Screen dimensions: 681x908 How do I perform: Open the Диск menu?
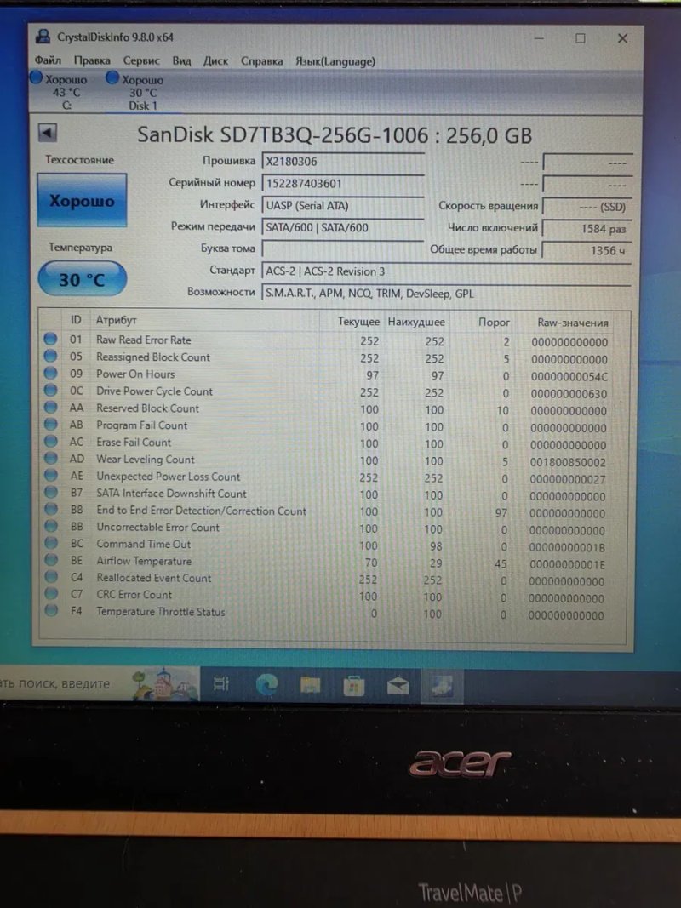point(215,60)
